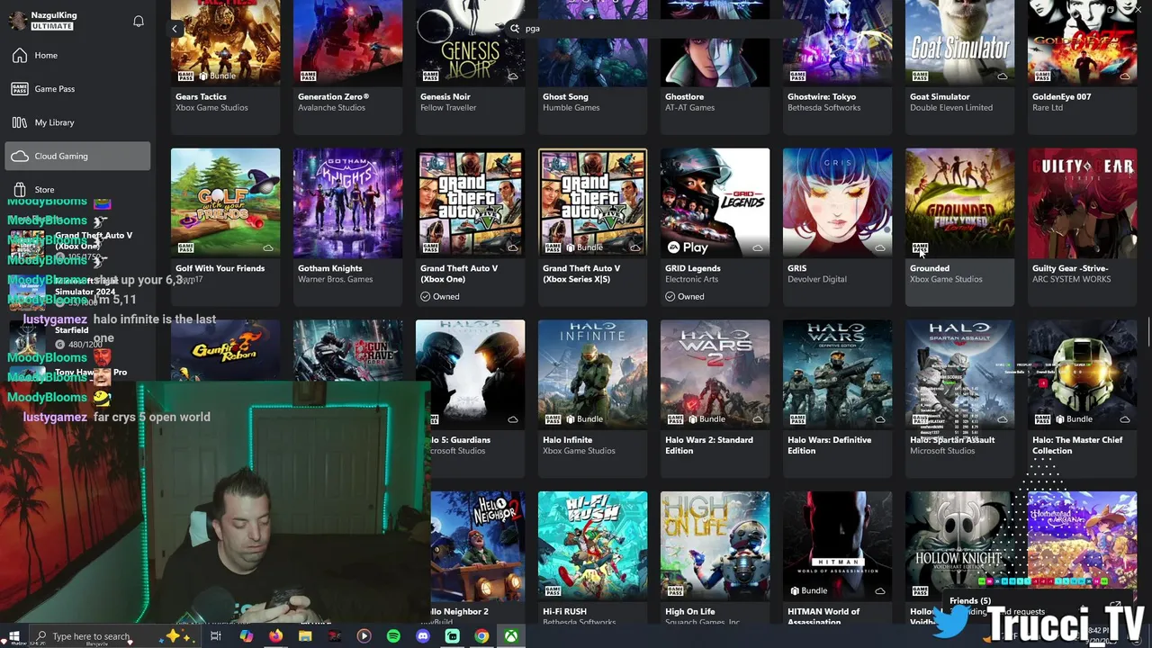Click cloud icon on HITMAN cover

tap(880, 591)
